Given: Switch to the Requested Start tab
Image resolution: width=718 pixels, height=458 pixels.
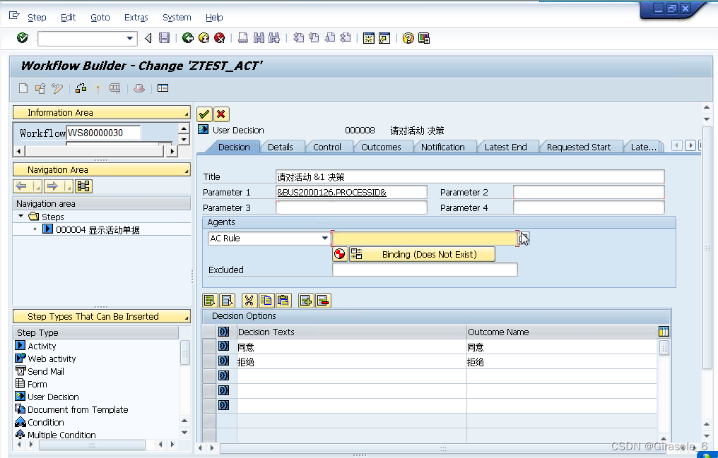Looking at the screenshot, I should 579,147.
